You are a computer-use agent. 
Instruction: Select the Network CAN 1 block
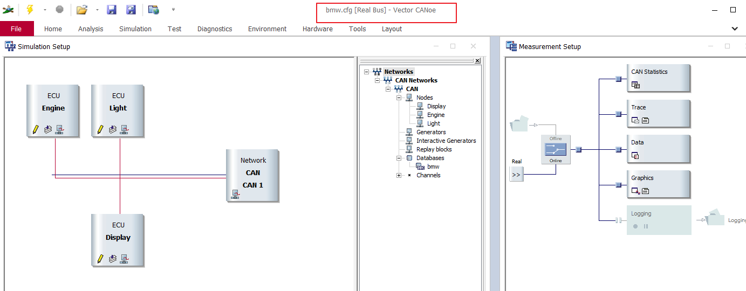point(252,176)
